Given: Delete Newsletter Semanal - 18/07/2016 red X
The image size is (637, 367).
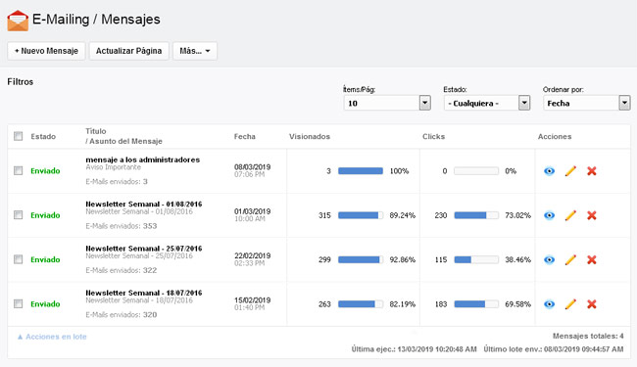Looking at the screenshot, I should [592, 304].
